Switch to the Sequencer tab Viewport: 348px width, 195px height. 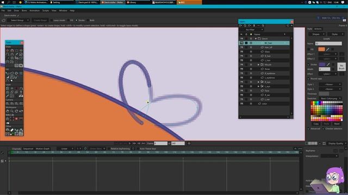click(28, 149)
